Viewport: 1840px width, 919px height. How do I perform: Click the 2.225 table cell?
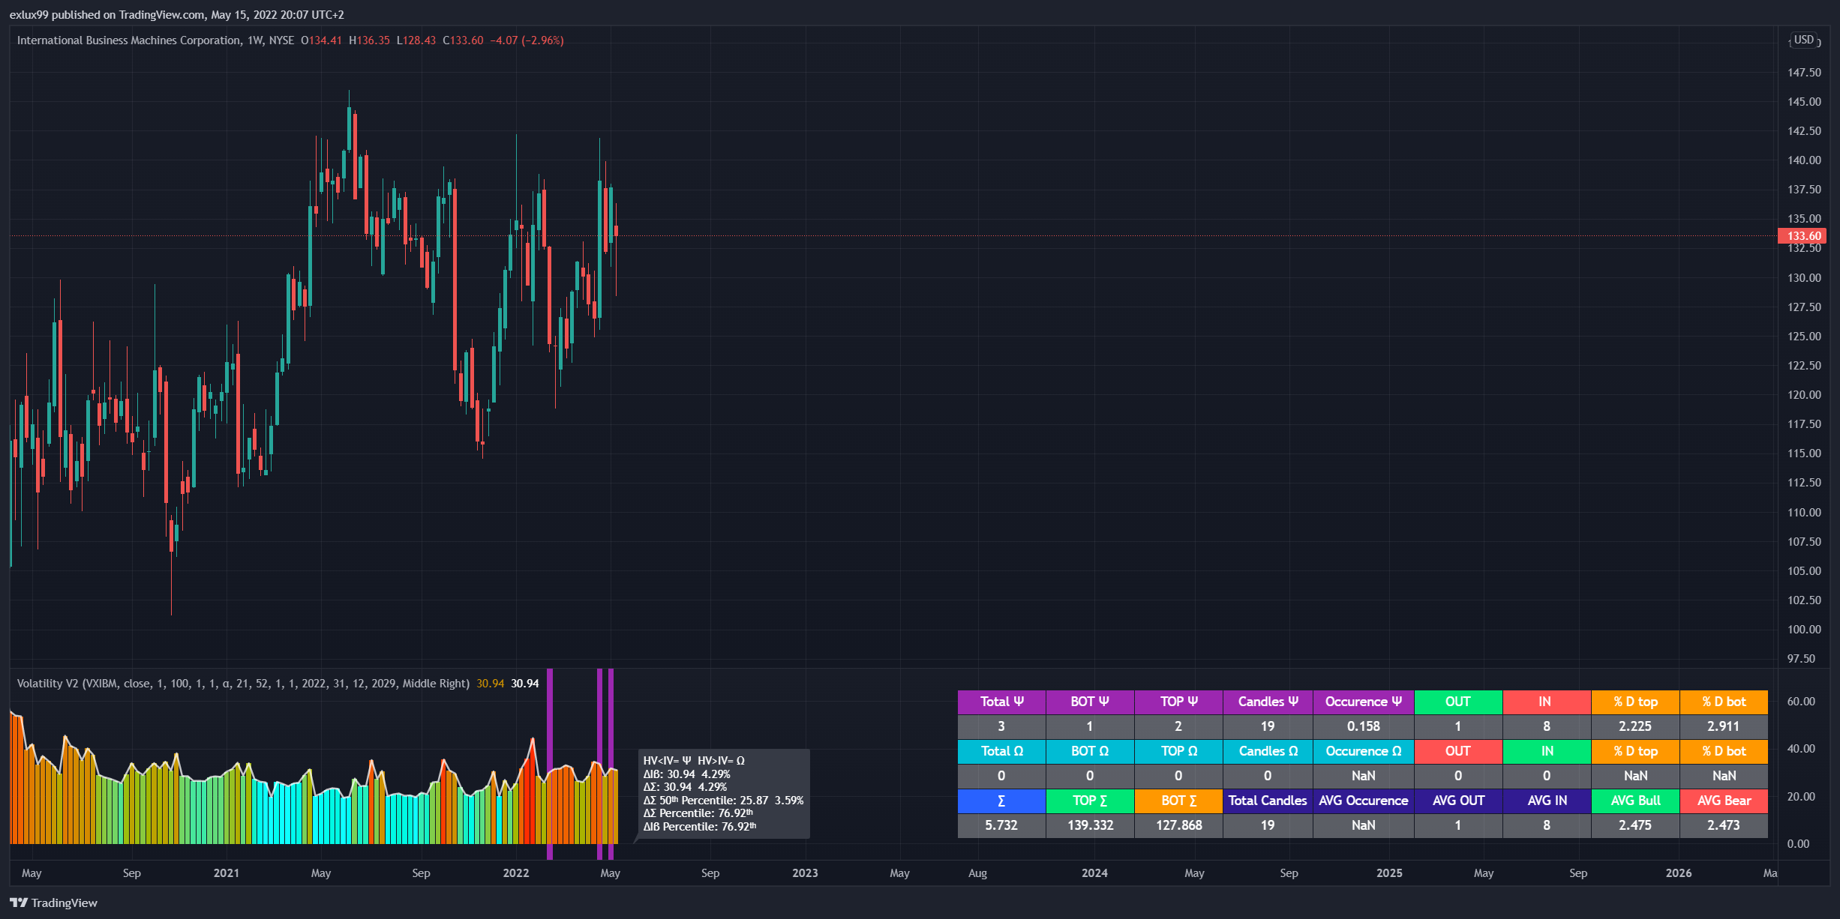click(1635, 726)
